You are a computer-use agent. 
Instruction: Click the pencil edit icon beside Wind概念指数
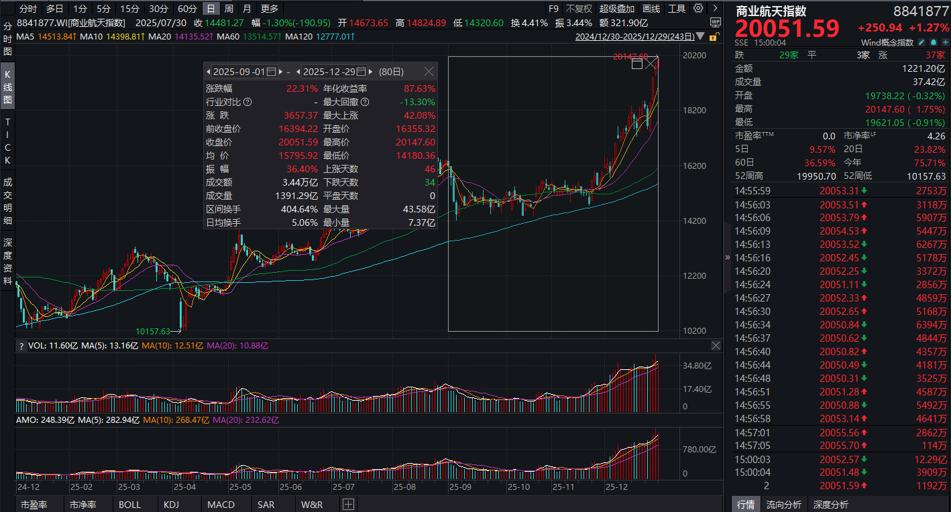tap(921, 42)
